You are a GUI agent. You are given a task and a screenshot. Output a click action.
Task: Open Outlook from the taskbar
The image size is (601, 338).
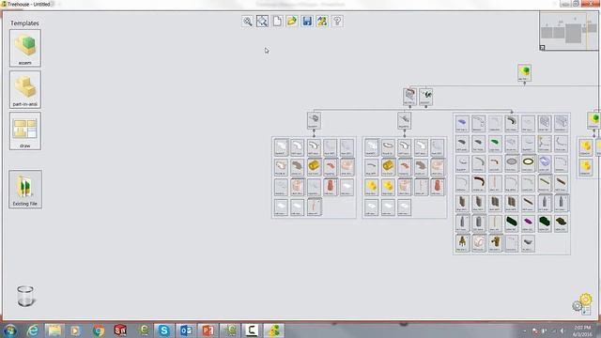(186, 330)
